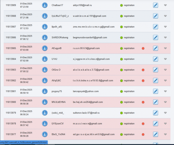Edit row 11813983 using pencil icon
This screenshot has width=174, height=145.
[156, 70]
